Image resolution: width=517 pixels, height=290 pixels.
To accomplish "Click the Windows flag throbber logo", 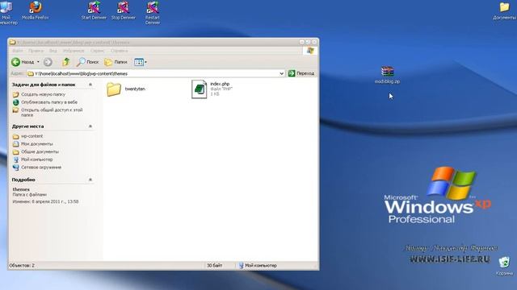I will 310,51.
